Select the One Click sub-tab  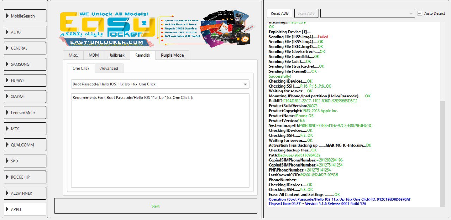[81, 68]
